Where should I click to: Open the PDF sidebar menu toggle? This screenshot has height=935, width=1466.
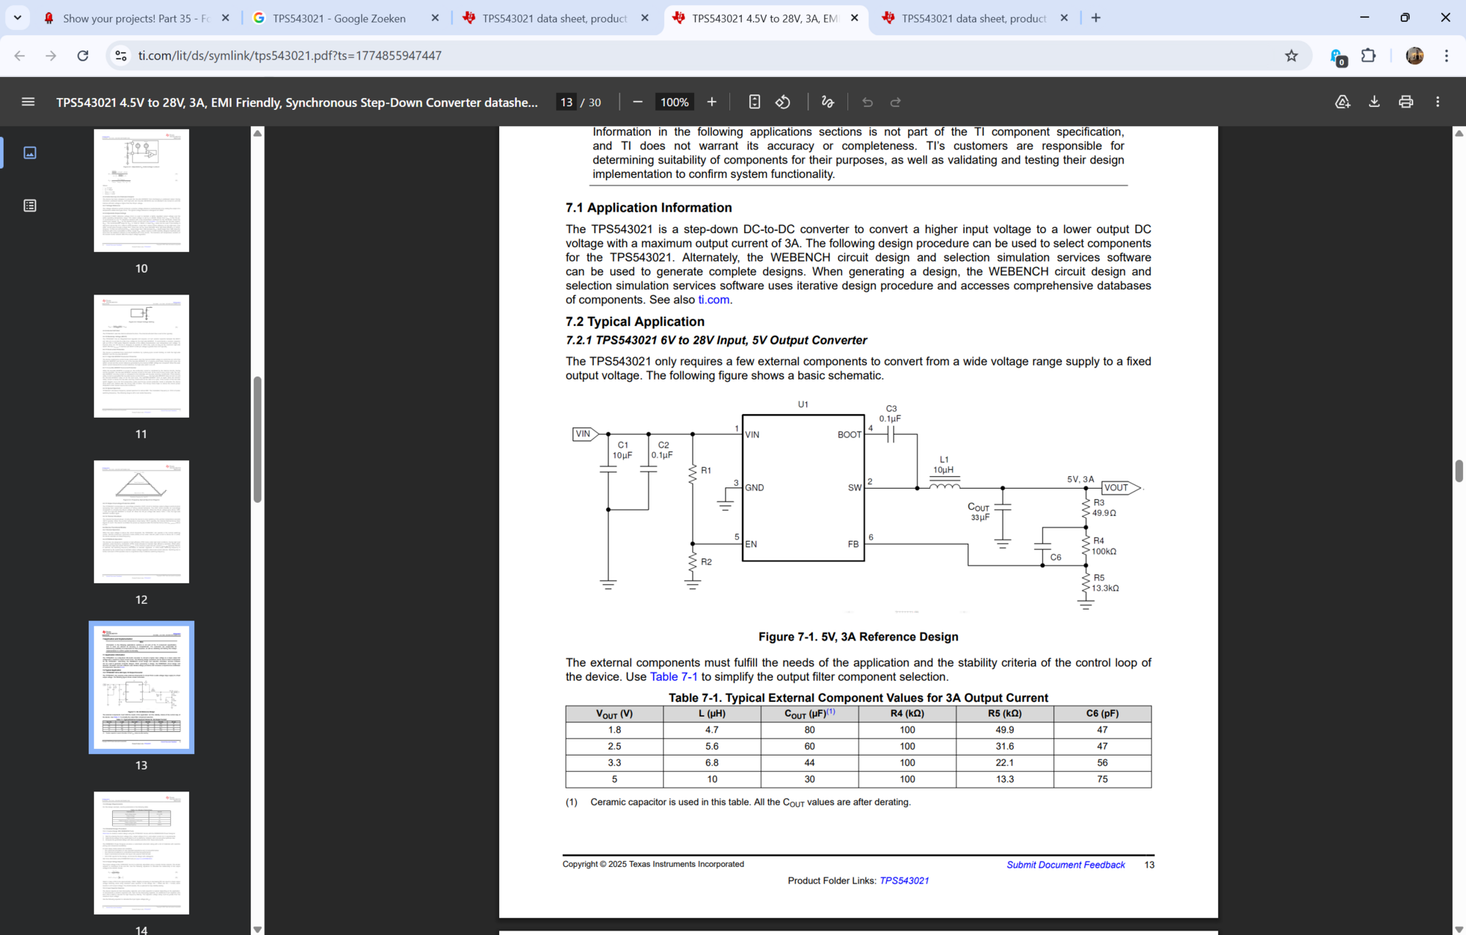[28, 102]
